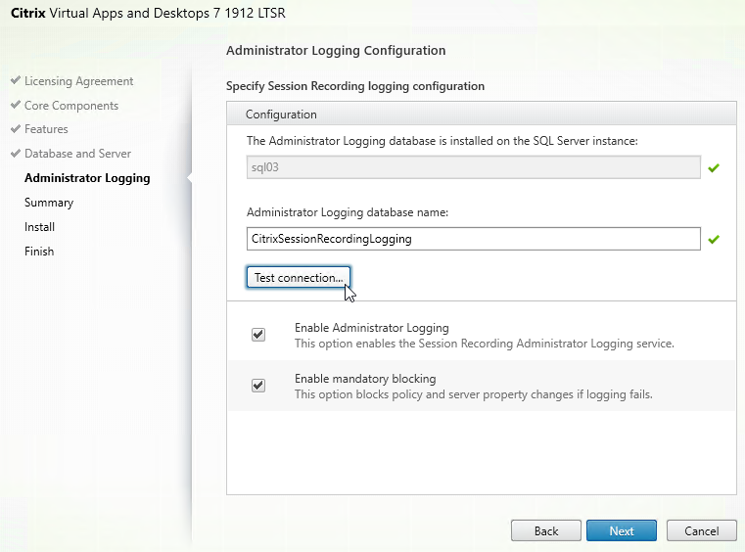Viewport: 745px width, 552px height.
Task: Click green validation check next to sql03 field
Action: tap(714, 168)
